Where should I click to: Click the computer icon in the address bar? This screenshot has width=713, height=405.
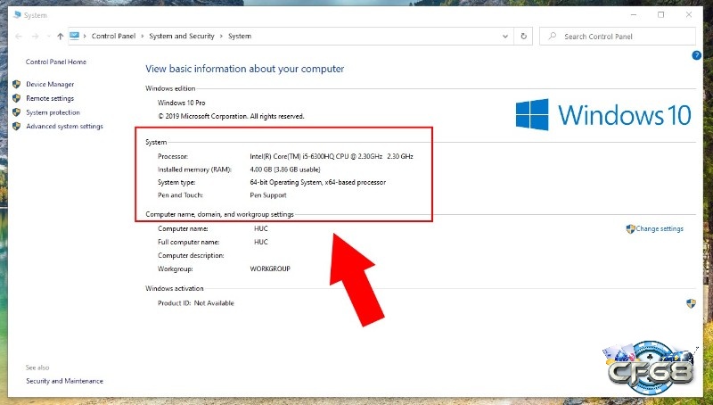(76, 37)
